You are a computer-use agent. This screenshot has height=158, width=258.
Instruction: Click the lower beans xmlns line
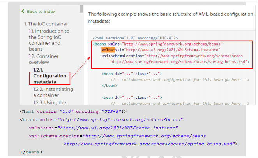pos(101,120)
